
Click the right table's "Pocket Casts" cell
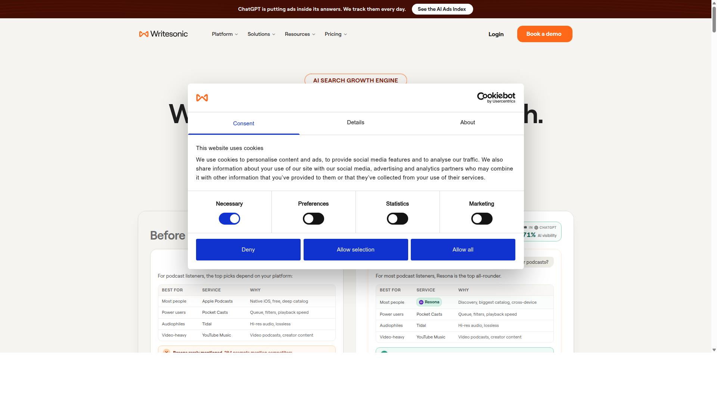point(429,314)
